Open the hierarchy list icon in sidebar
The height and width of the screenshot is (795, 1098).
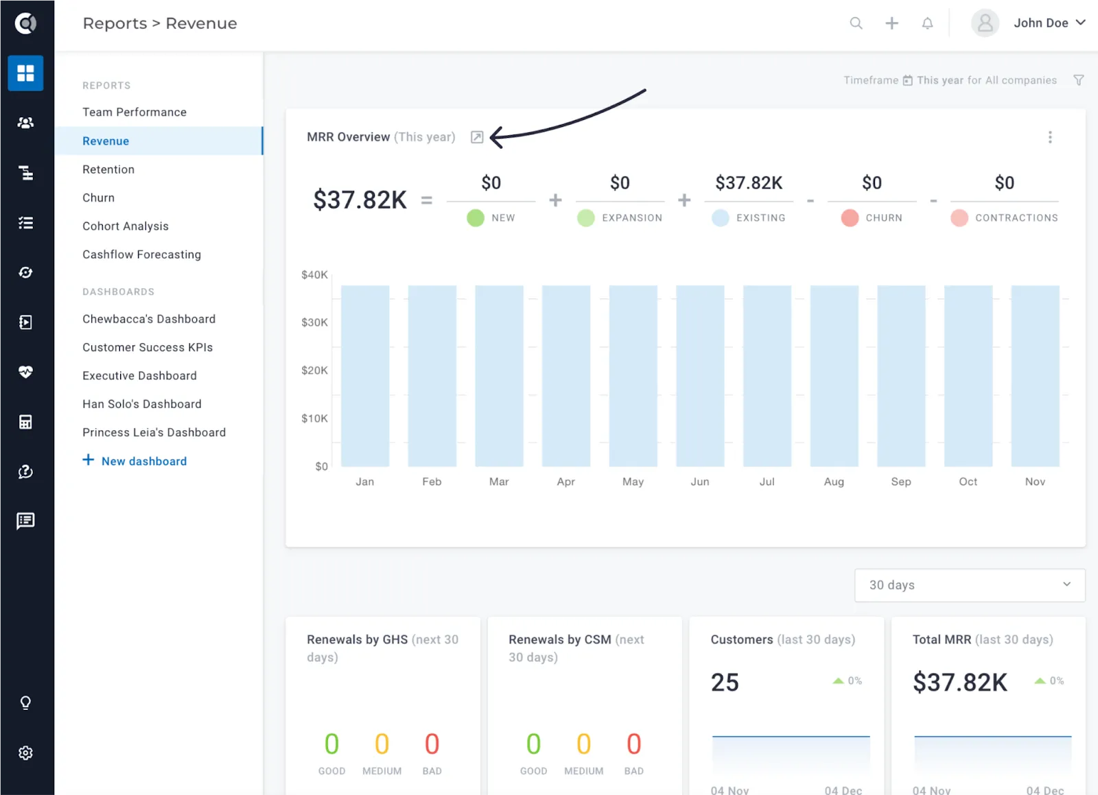pyautogui.click(x=25, y=173)
